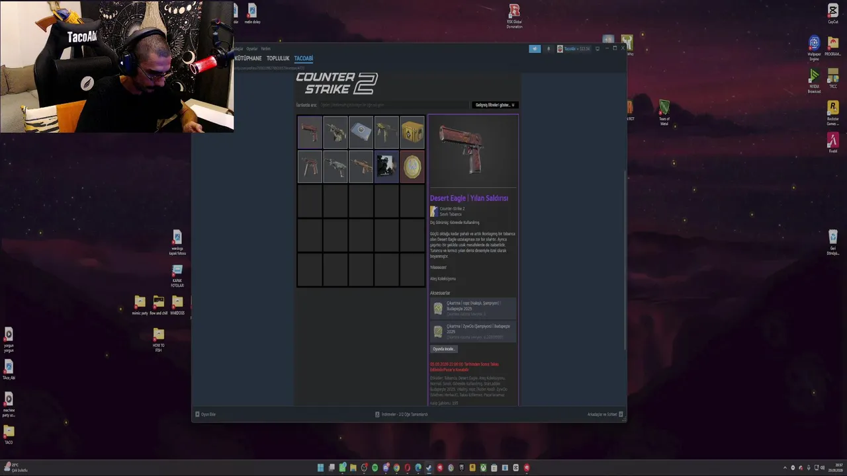The width and height of the screenshot is (847, 476).
Task: Open Spotify from the taskbar
Action: click(375, 468)
